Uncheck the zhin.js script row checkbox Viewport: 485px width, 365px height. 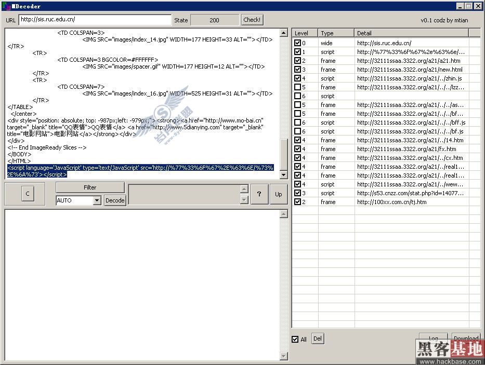(x=297, y=78)
